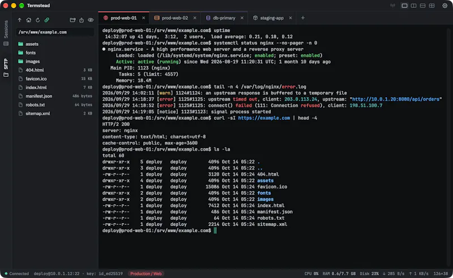Select favicon.ico in file list
Screen dimensions: 453x278
coord(55,79)
